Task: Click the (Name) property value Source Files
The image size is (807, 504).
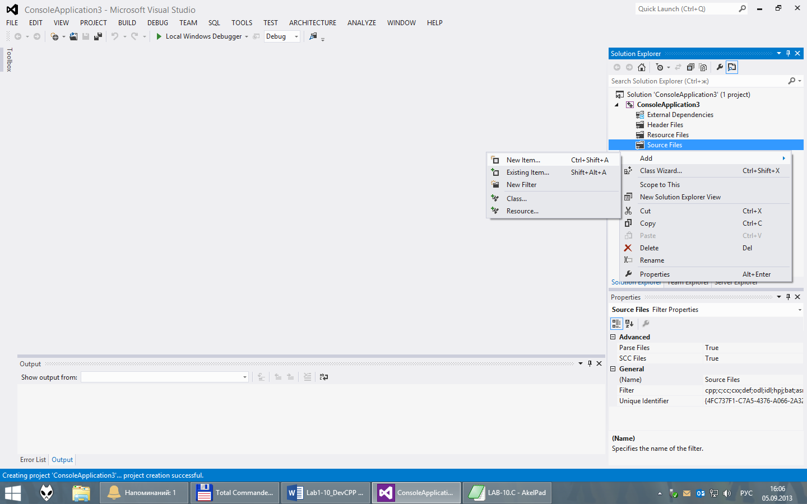Action: point(753,380)
